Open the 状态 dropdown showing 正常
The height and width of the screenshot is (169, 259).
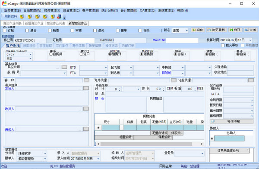(x=186, y=31)
